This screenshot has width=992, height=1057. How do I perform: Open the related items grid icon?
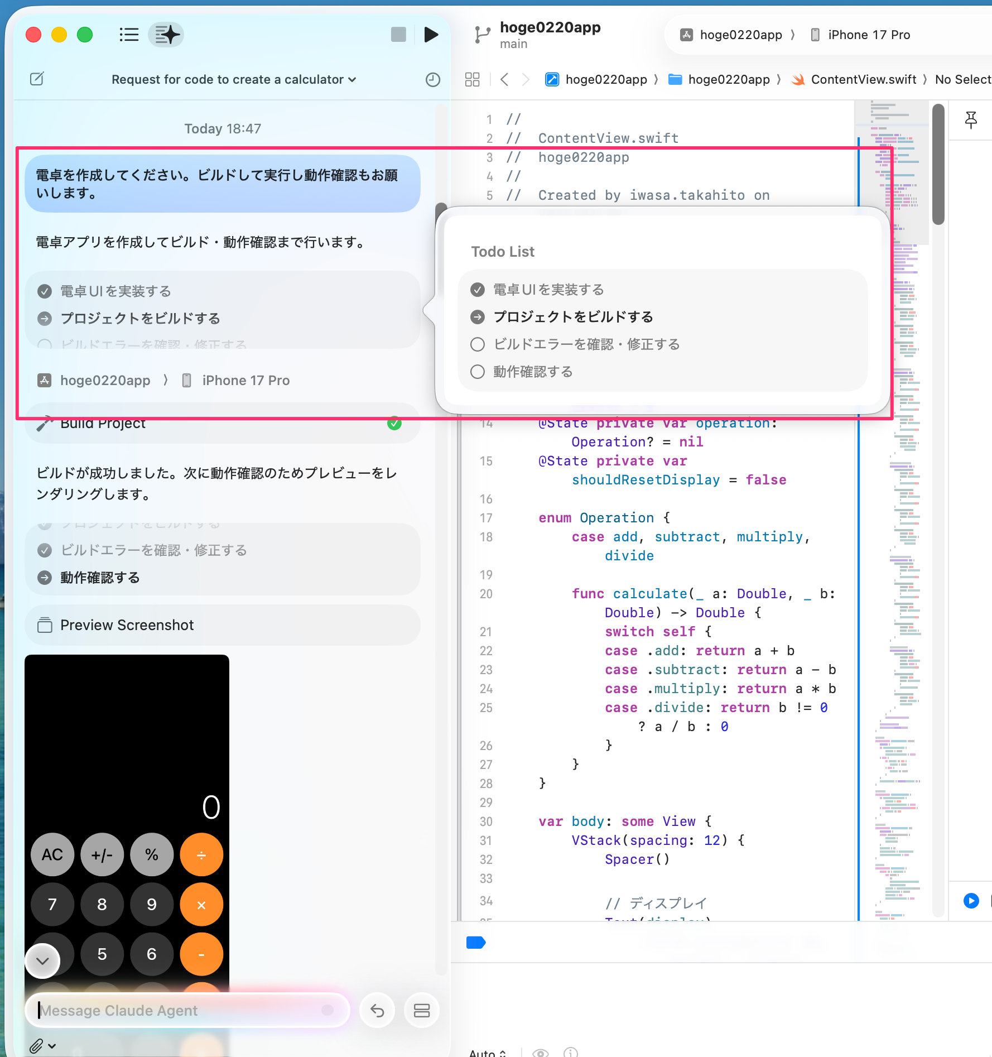[x=472, y=80]
